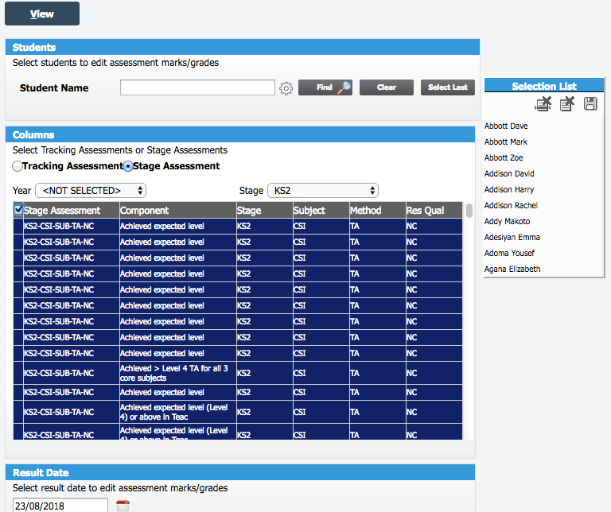Open the Year dropdown

(91, 190)
